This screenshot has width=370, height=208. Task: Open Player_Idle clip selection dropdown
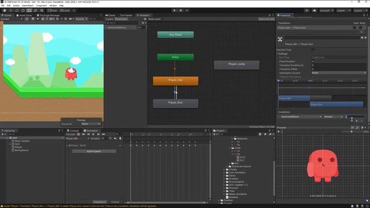pyautogui.click(x=77, y=139)
